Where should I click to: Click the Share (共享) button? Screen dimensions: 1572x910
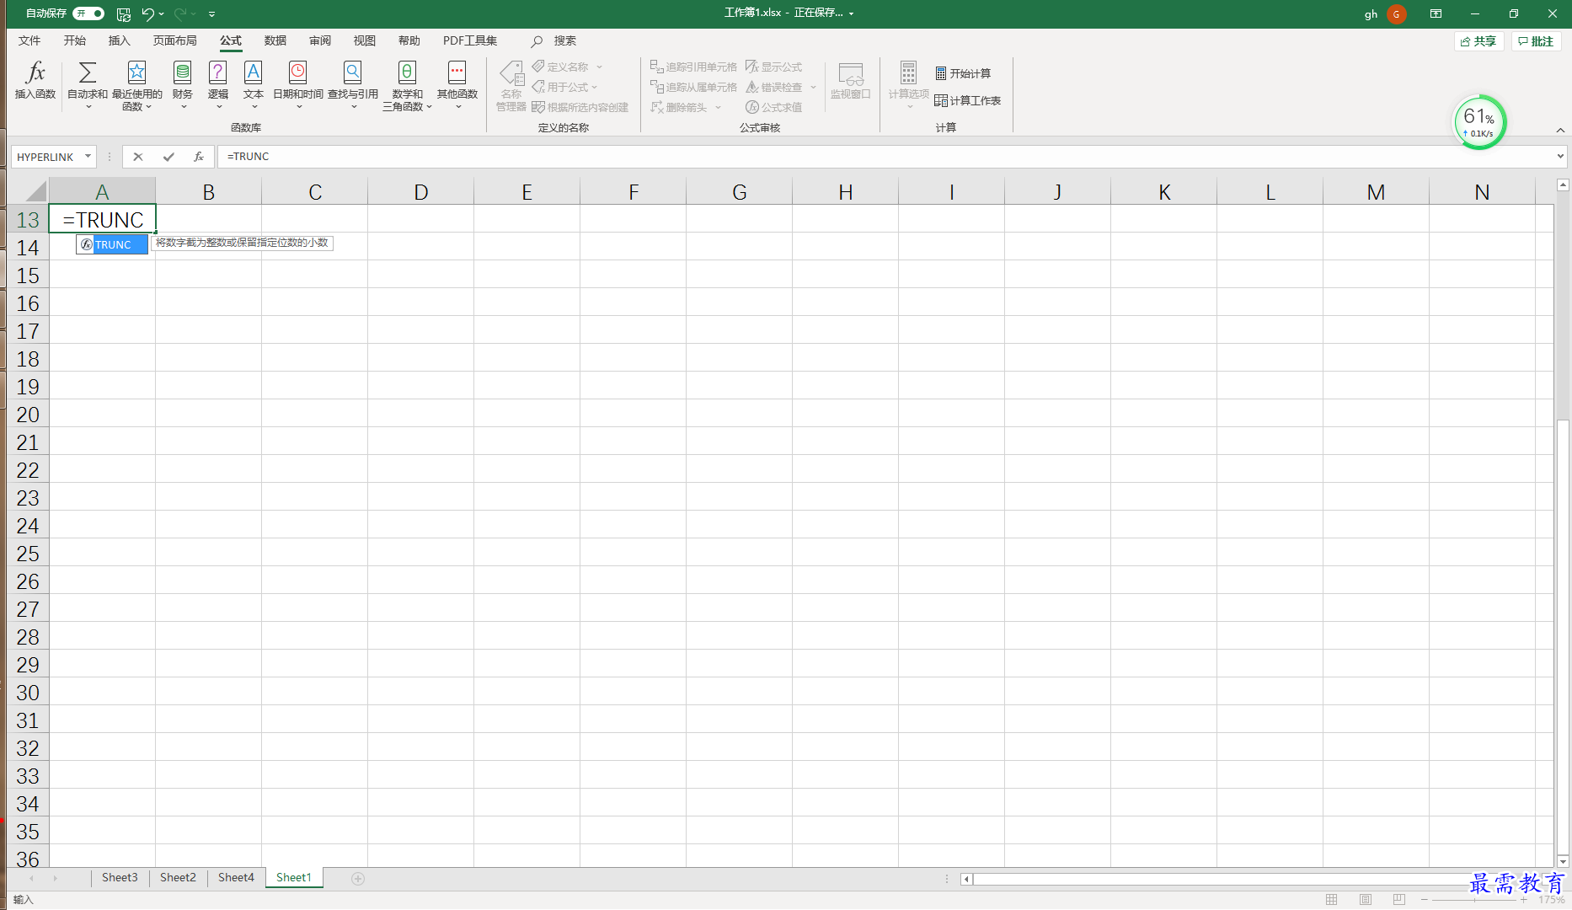coord(1479,41)
